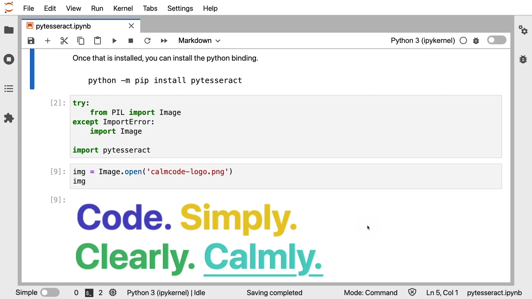
Task: Open the Settings menu
Action: click(x=180, y=8)
